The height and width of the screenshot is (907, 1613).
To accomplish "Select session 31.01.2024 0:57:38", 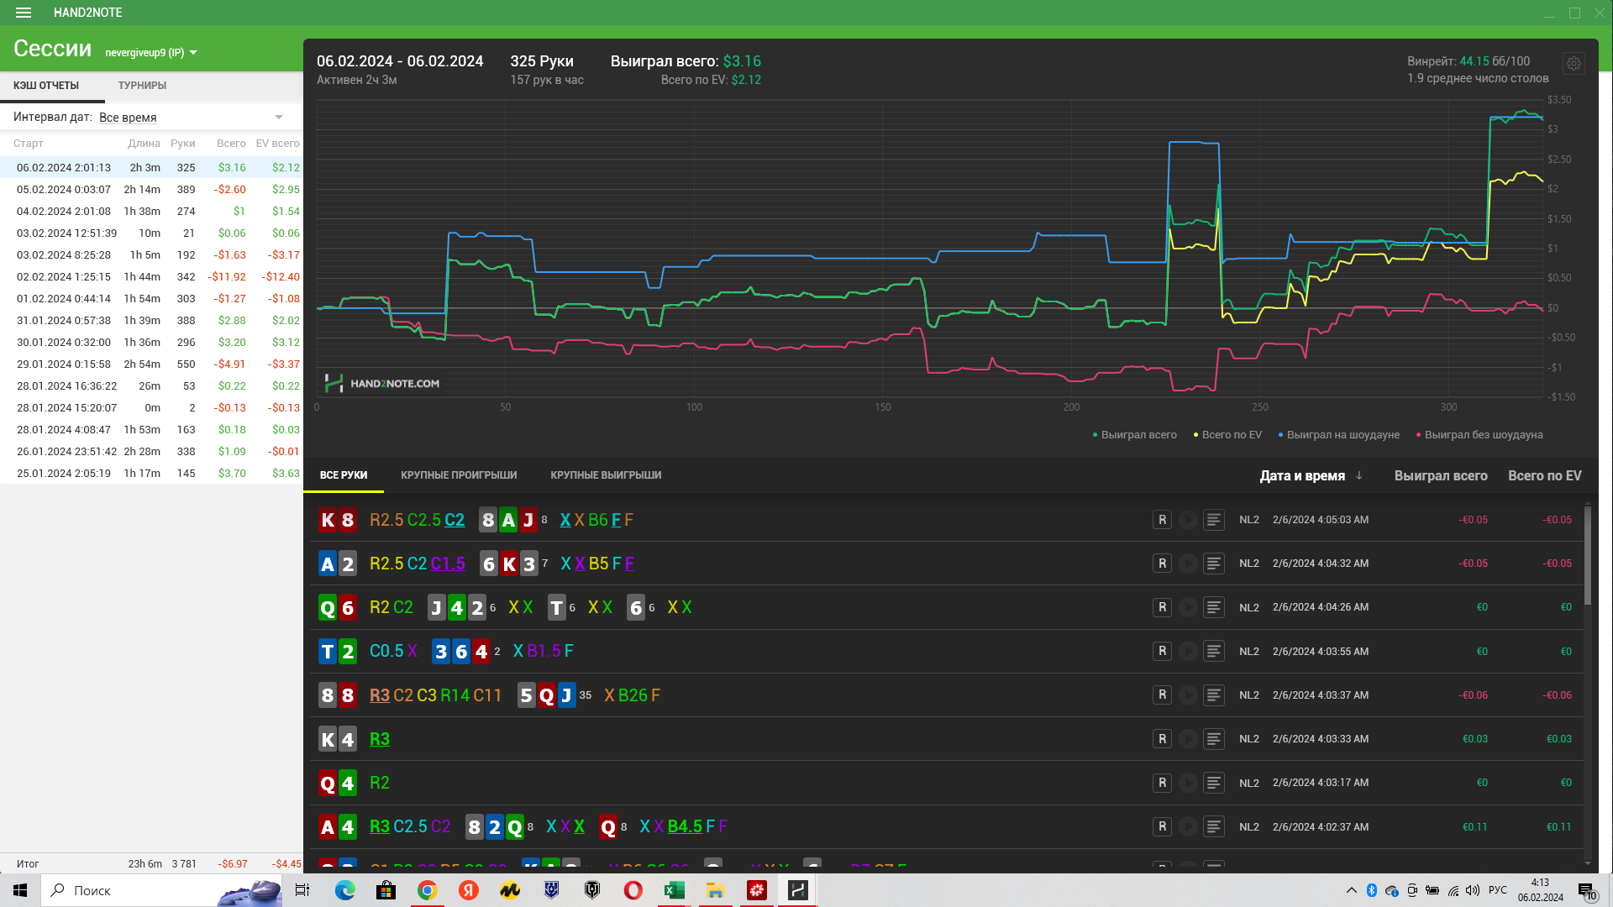I will click(x=151, y=320).
